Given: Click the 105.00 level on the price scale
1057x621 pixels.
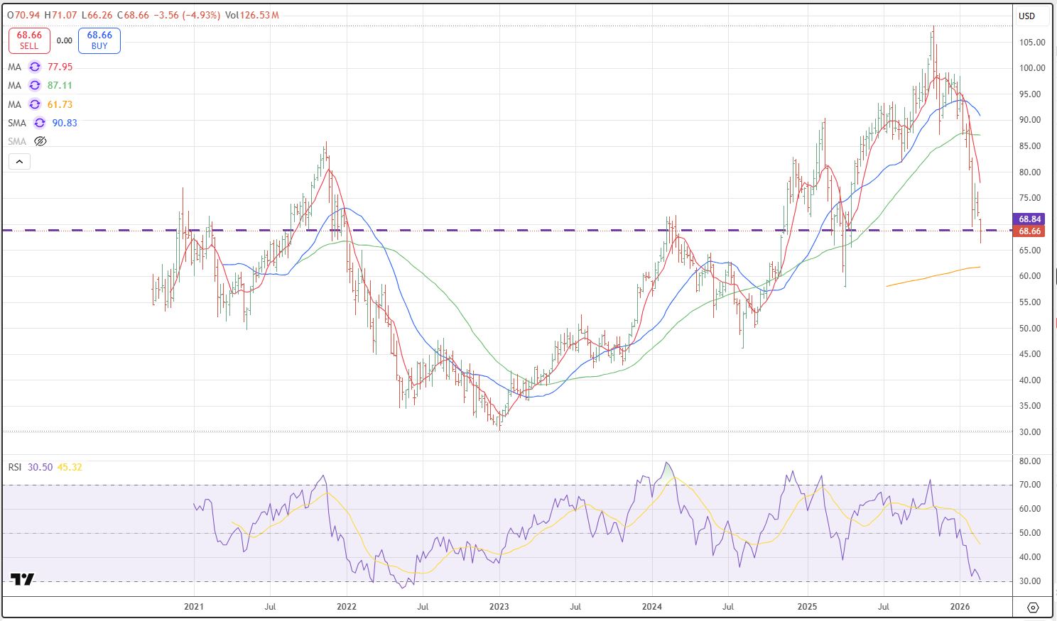Looking at the screenshot, I should tap(1031, 42).
